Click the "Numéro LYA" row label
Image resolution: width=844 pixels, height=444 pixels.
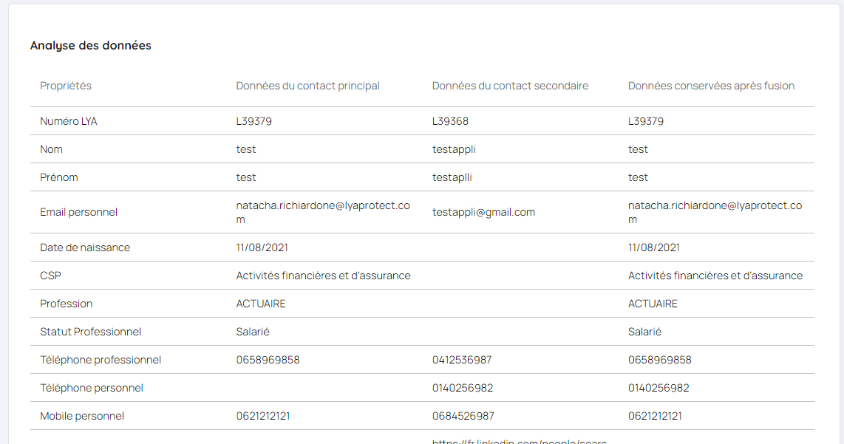(68, 121)
